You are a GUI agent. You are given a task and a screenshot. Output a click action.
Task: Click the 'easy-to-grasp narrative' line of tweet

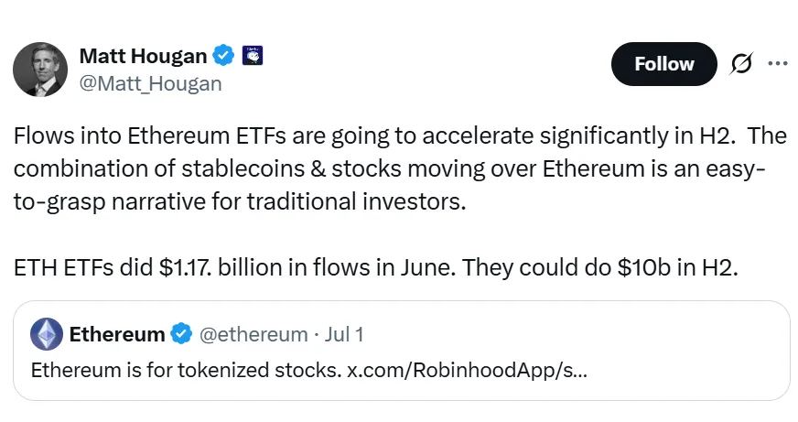click(x=240, y=201)
